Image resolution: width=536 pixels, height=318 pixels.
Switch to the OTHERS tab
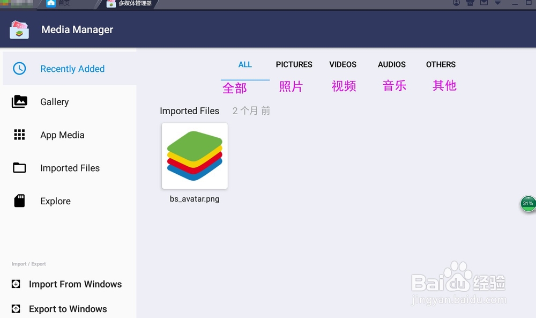pos(440,64)
